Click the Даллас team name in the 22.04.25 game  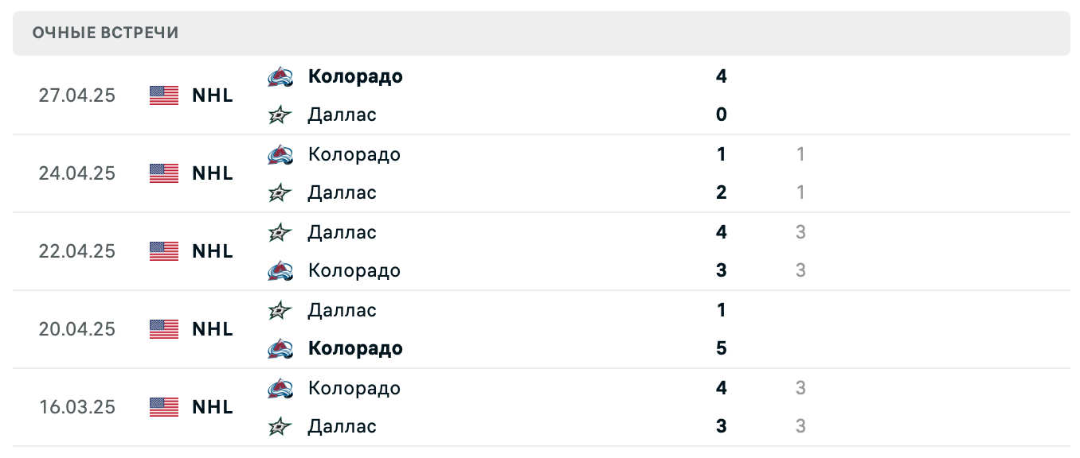342,232
